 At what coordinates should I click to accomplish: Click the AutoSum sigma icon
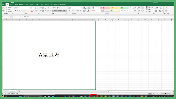147,7
